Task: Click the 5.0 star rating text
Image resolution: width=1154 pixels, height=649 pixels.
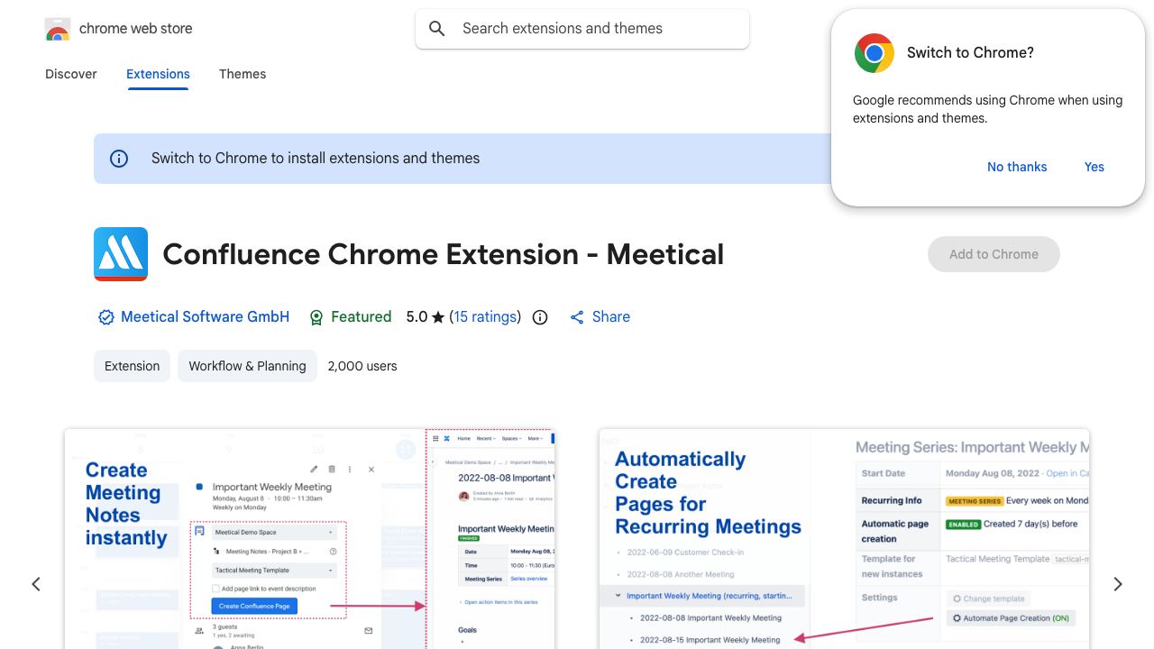Action: (x=426, y=317)
